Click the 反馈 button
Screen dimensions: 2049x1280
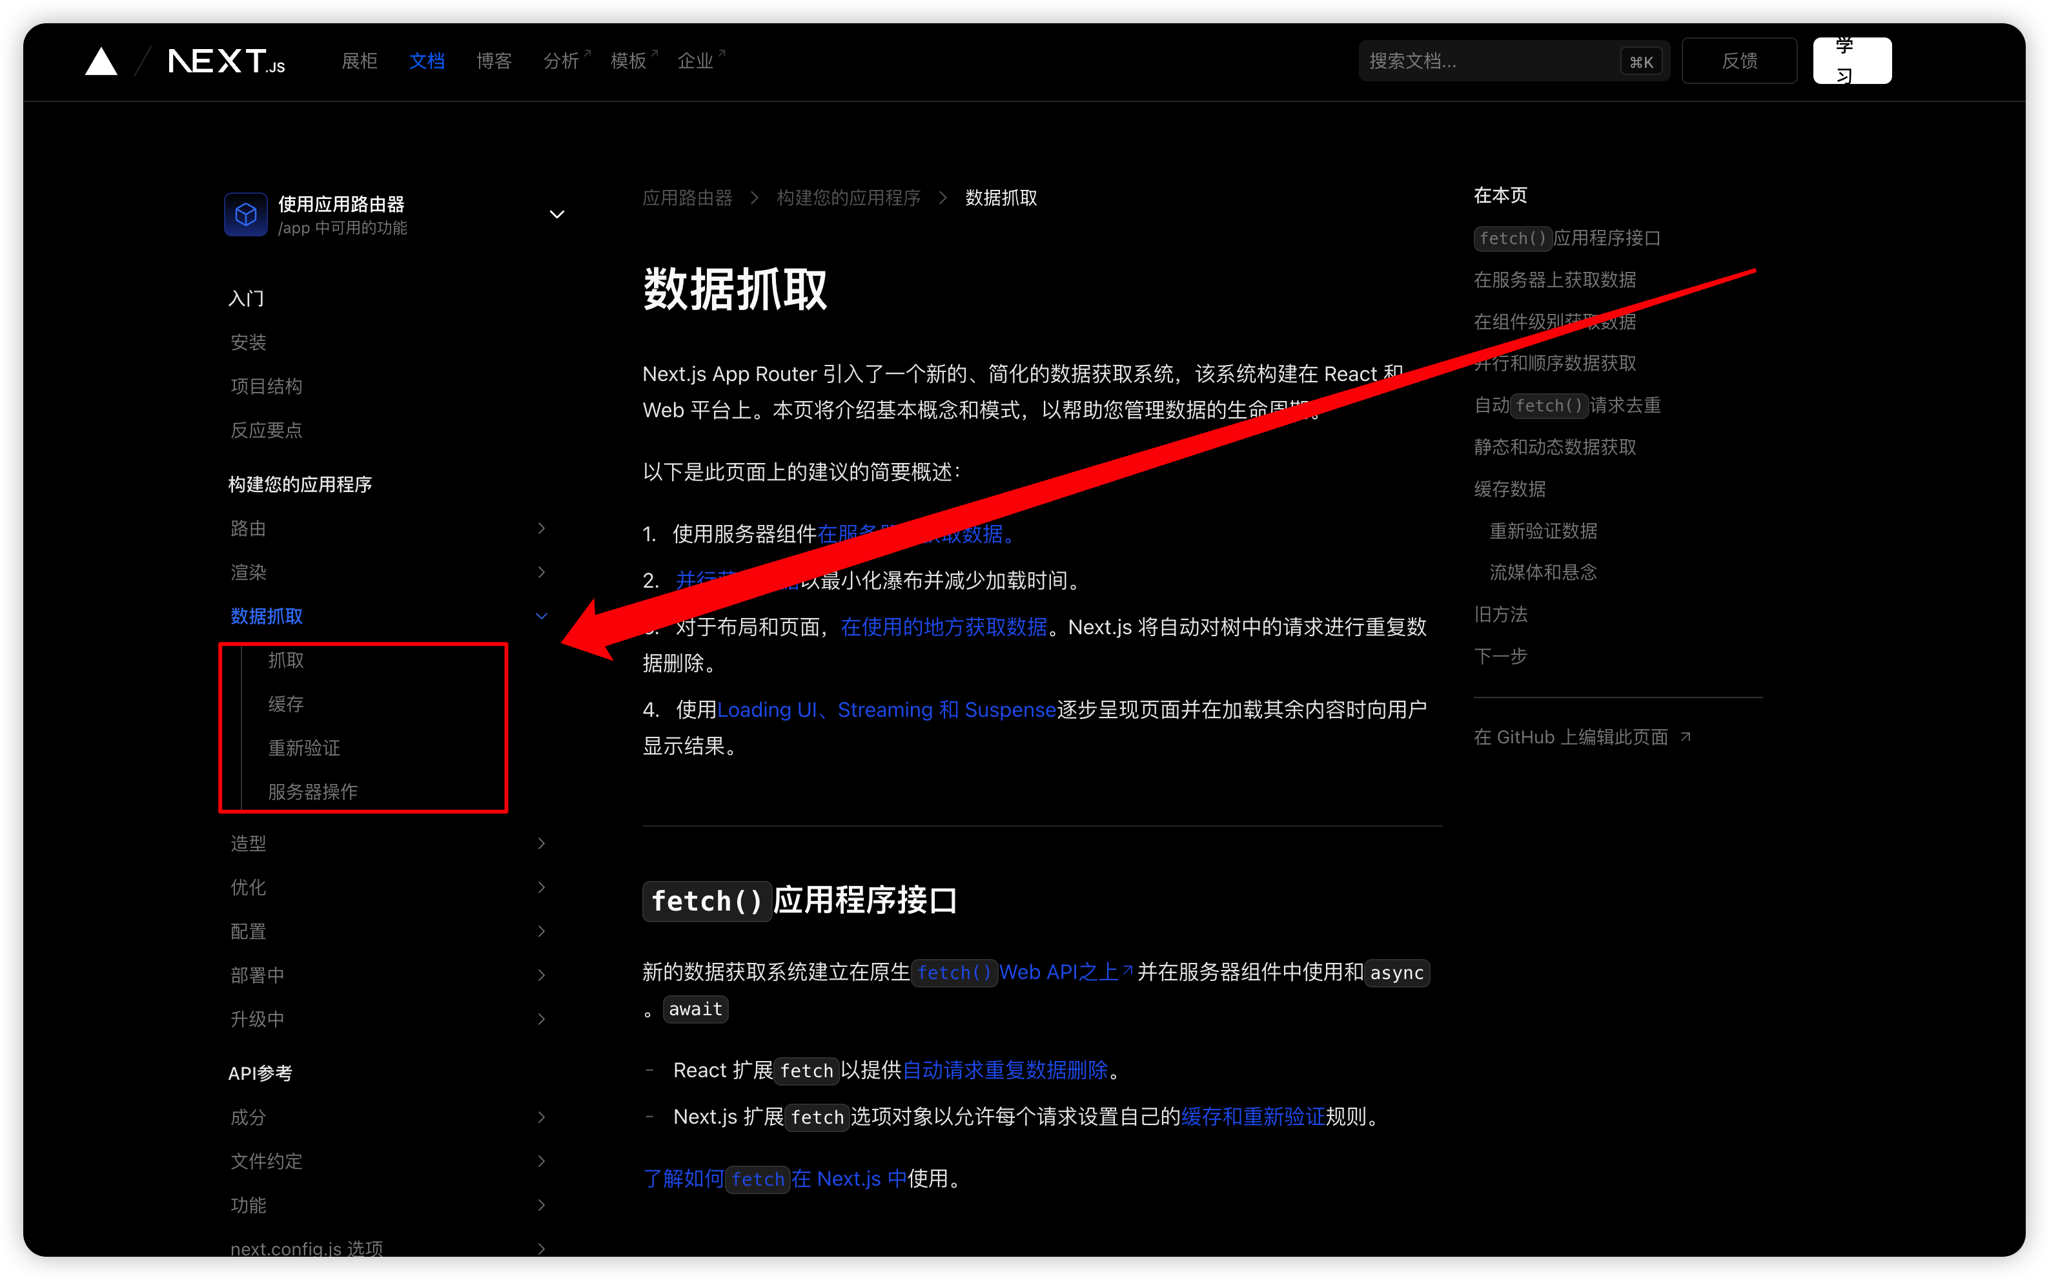coord(1739,60)
